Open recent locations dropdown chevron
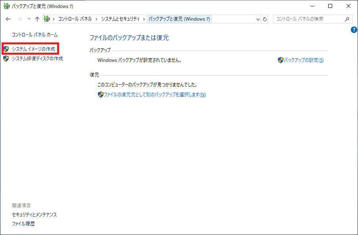358x235 pixels. 29,19
